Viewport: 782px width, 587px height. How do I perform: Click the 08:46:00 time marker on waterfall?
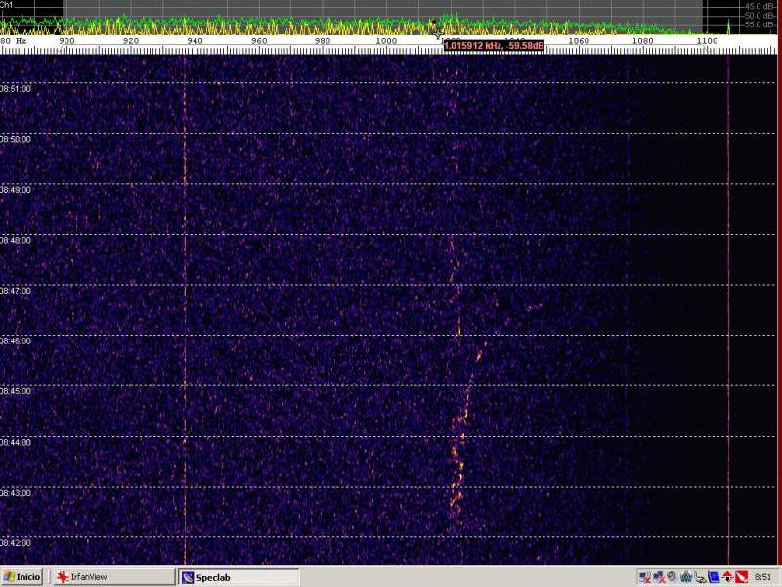coord(16,340)
